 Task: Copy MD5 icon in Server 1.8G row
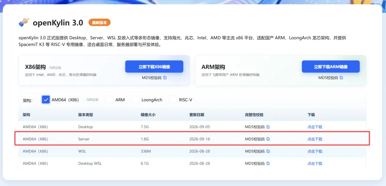coord(268,139)
